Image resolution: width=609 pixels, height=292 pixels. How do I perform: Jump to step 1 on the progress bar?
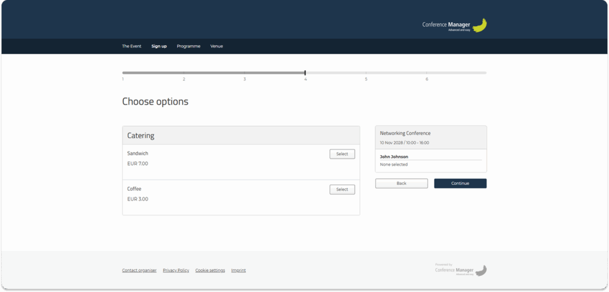123,73
